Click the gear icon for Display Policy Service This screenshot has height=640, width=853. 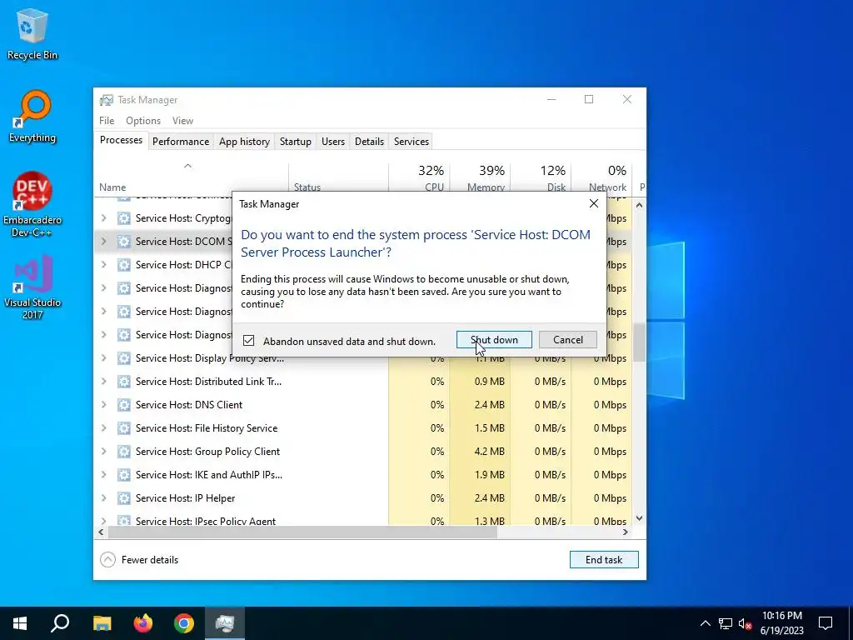tap(124, 358)
